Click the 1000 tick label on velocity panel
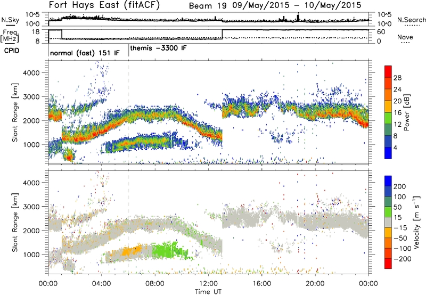Viewport: 426px width, 295px height. pos(31,254)
